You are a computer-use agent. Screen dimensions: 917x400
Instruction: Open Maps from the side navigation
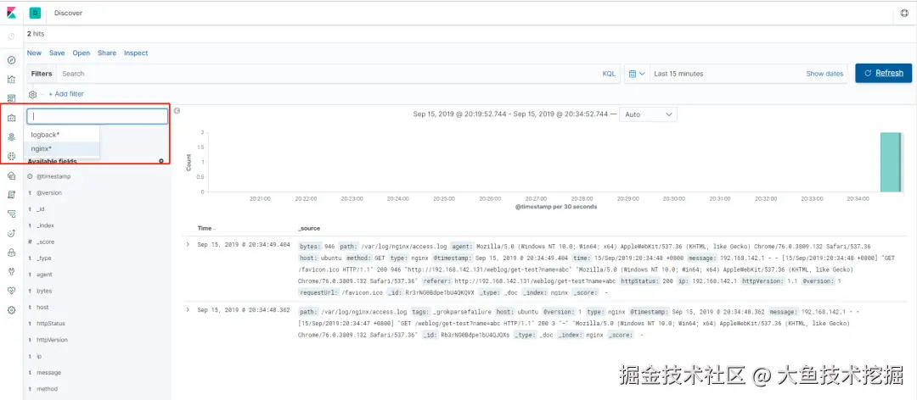coord(12,136)
